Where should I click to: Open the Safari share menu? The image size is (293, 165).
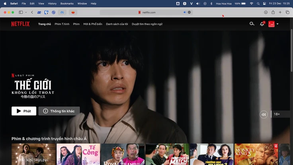(x=273, y=12)
